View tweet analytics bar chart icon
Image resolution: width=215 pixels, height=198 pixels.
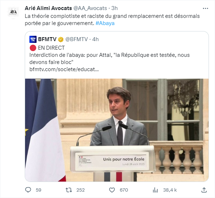point(156,190)
